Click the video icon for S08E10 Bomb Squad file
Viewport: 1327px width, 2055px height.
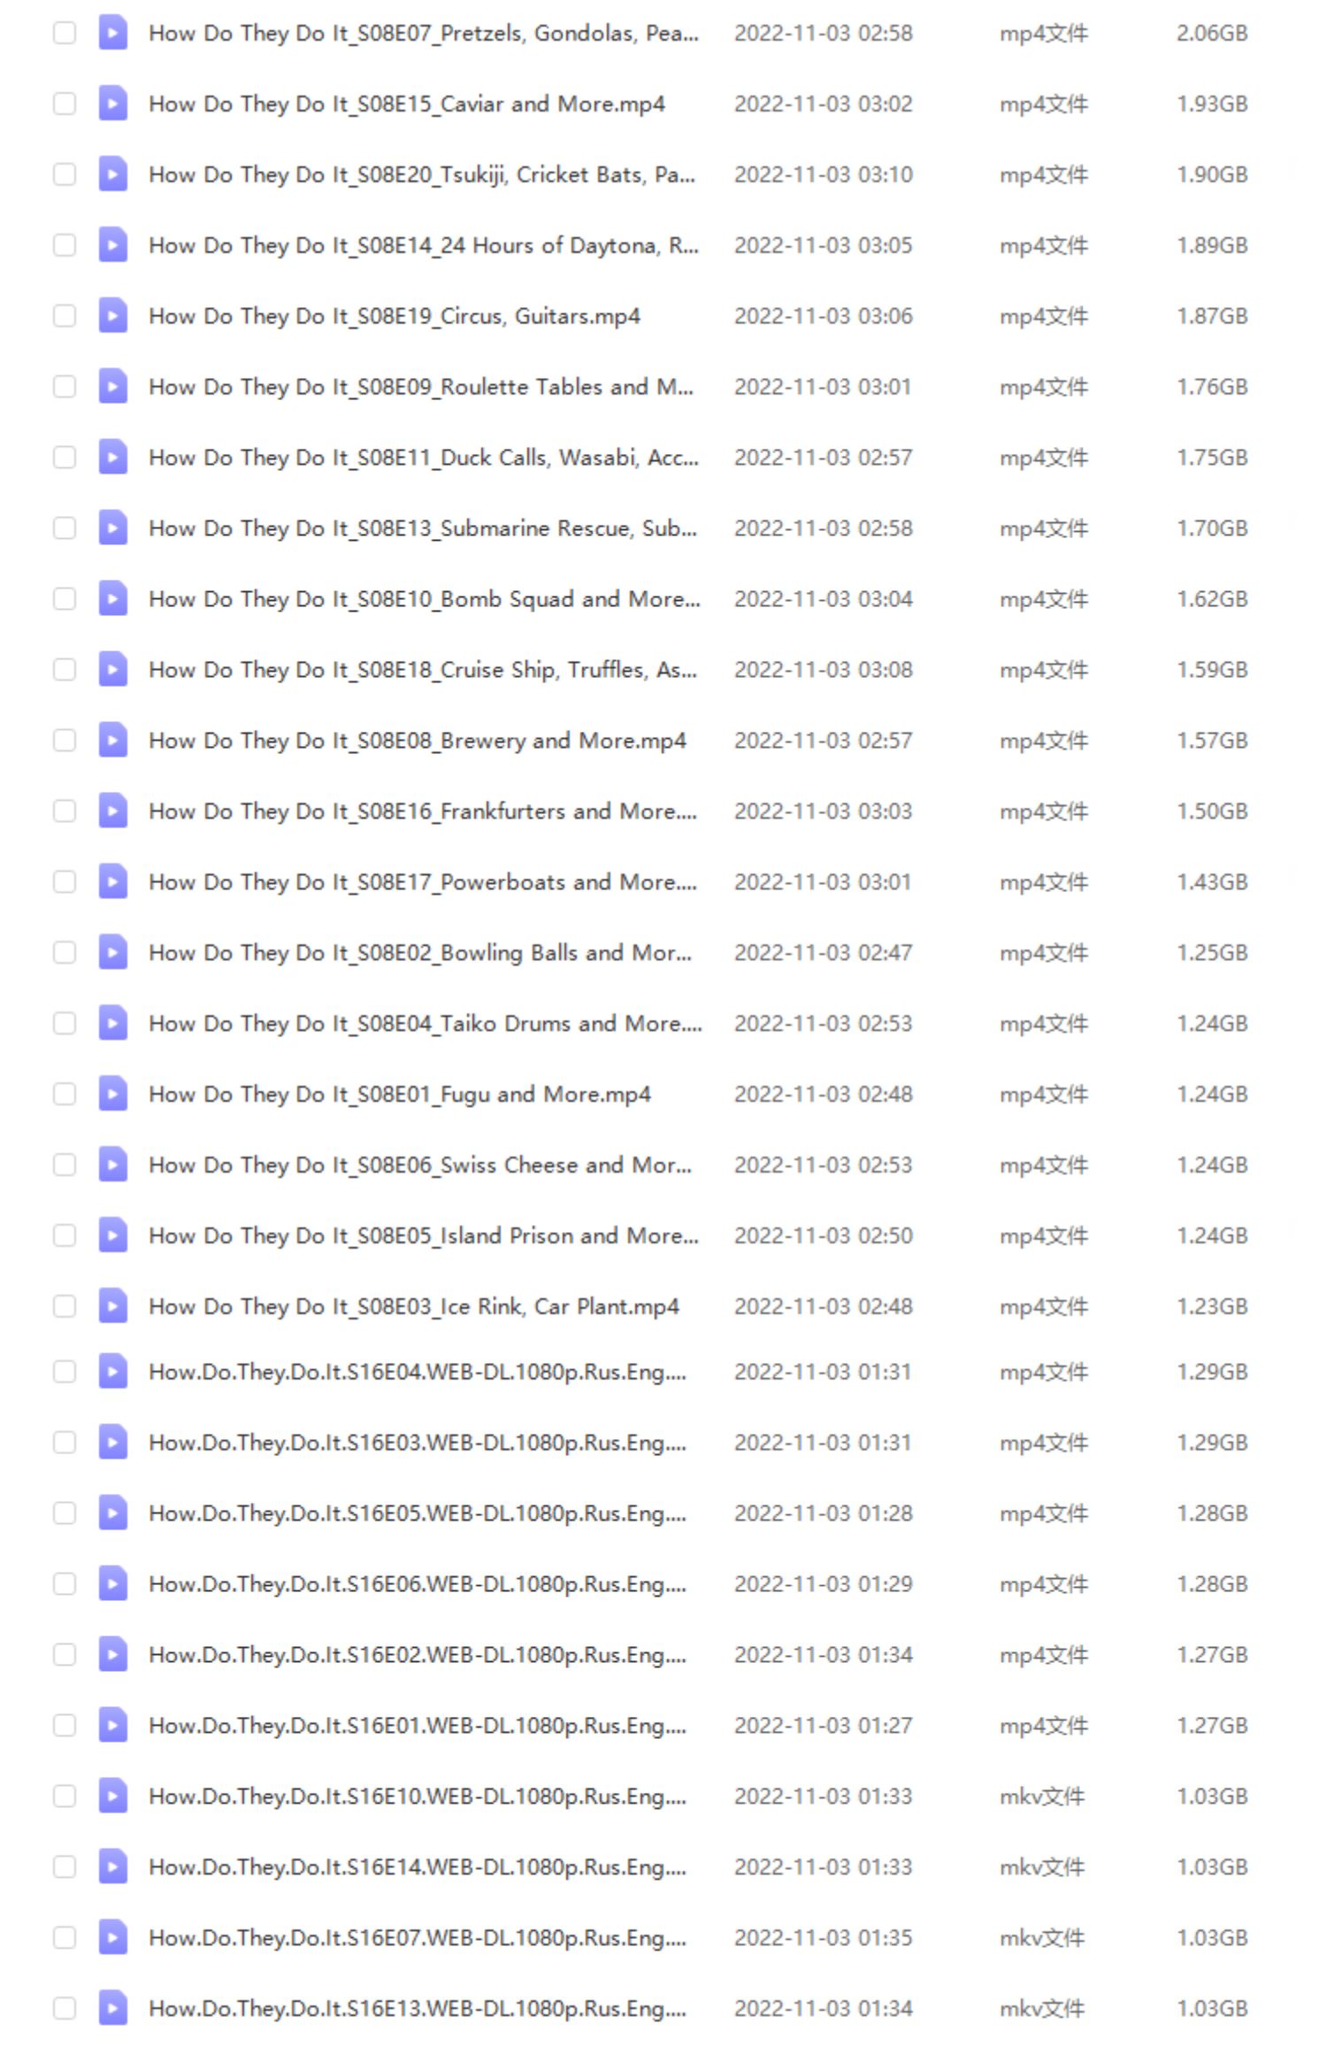pos(112,599)
